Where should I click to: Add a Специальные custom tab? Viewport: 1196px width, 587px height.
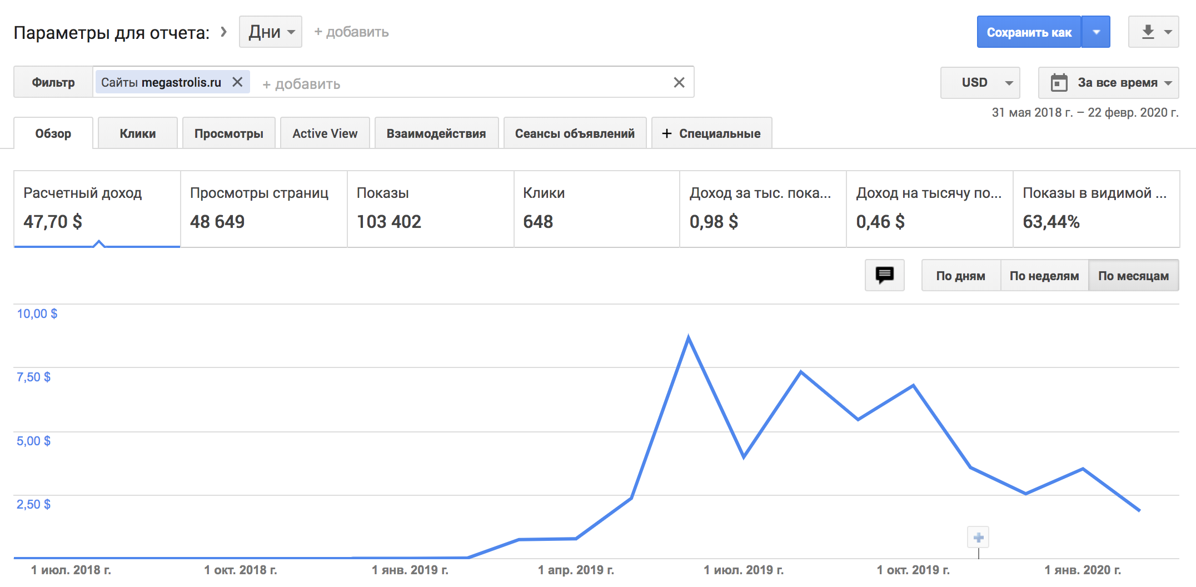tap(711, 133)
